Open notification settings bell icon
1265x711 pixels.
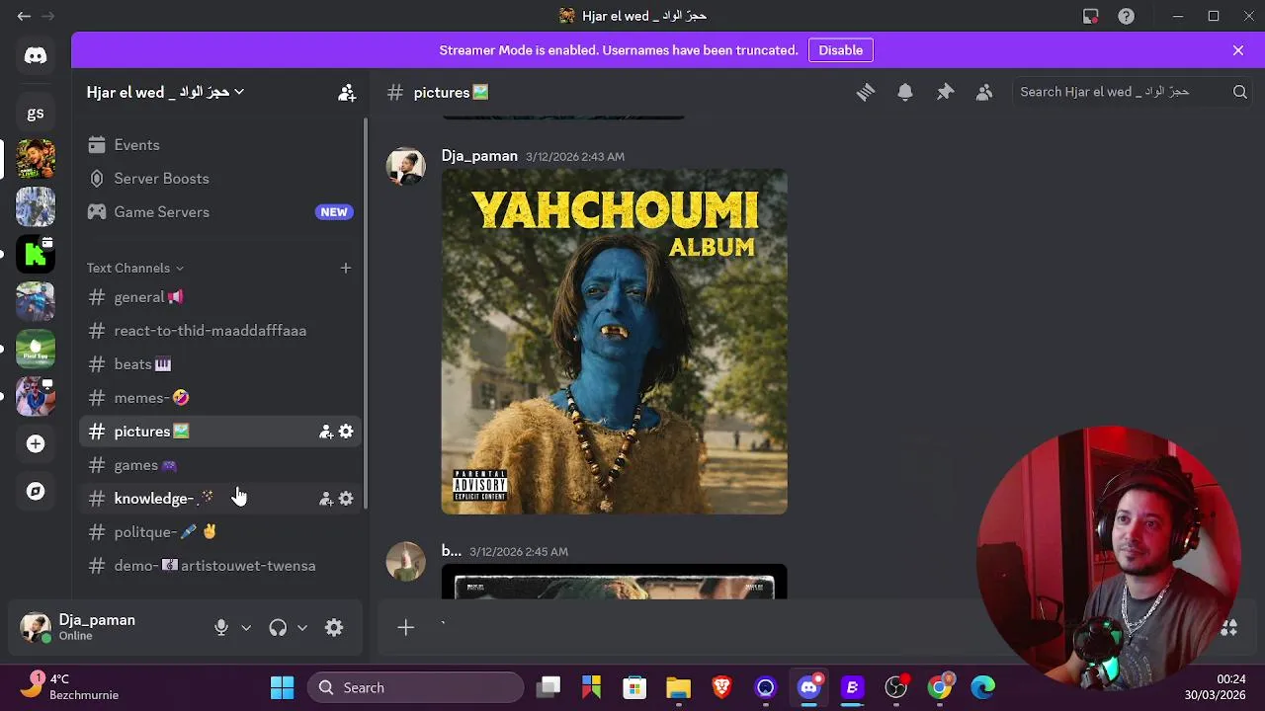click(x=905, y=92)
